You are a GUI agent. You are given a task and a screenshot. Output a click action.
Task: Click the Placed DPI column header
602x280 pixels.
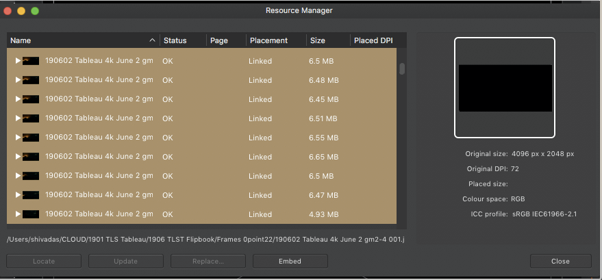tap(373, 40)
